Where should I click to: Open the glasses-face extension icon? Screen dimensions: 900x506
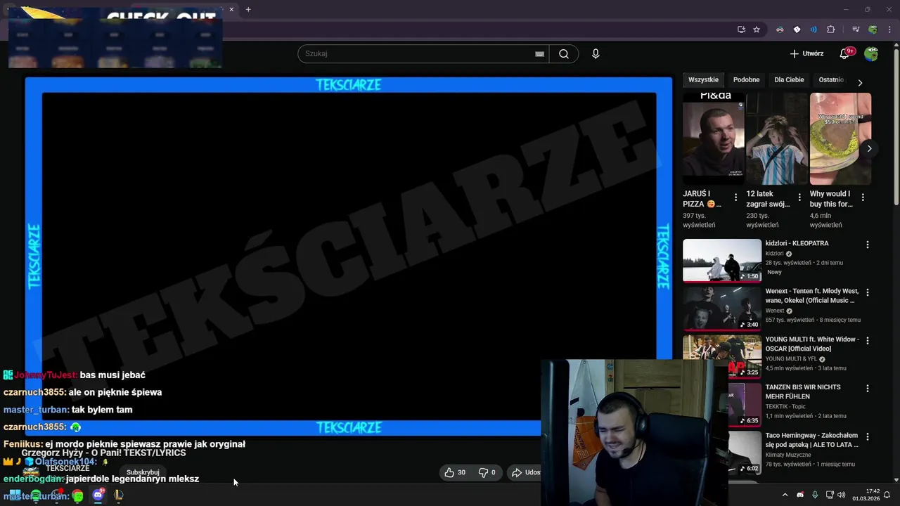[780, 30]
